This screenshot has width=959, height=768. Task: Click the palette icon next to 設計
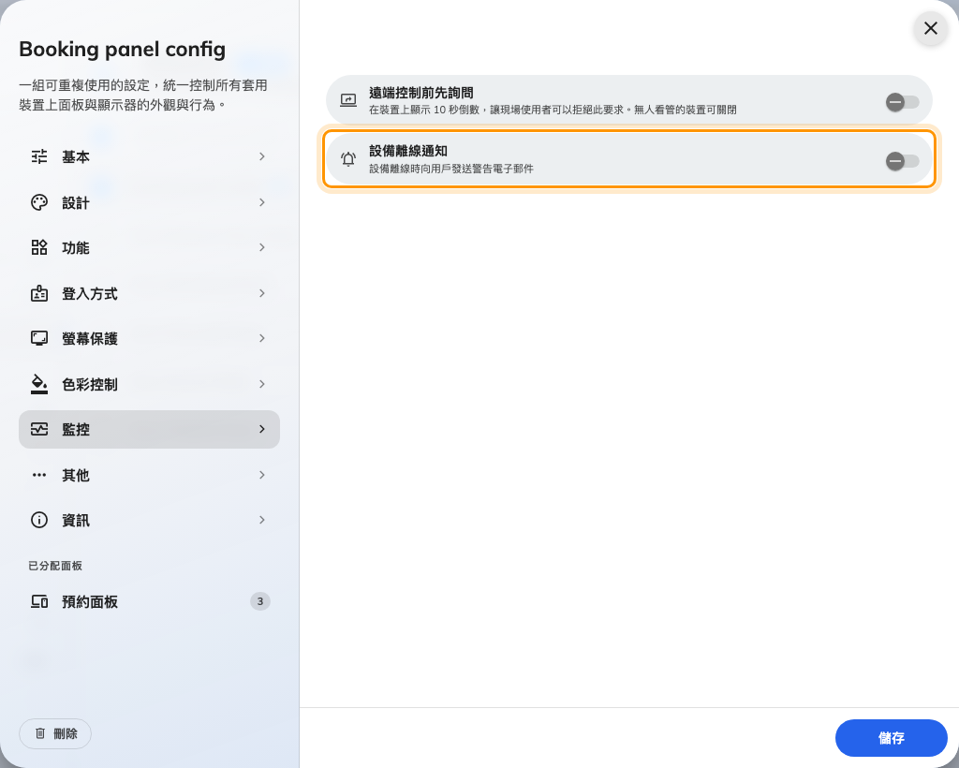coord(39,202)
